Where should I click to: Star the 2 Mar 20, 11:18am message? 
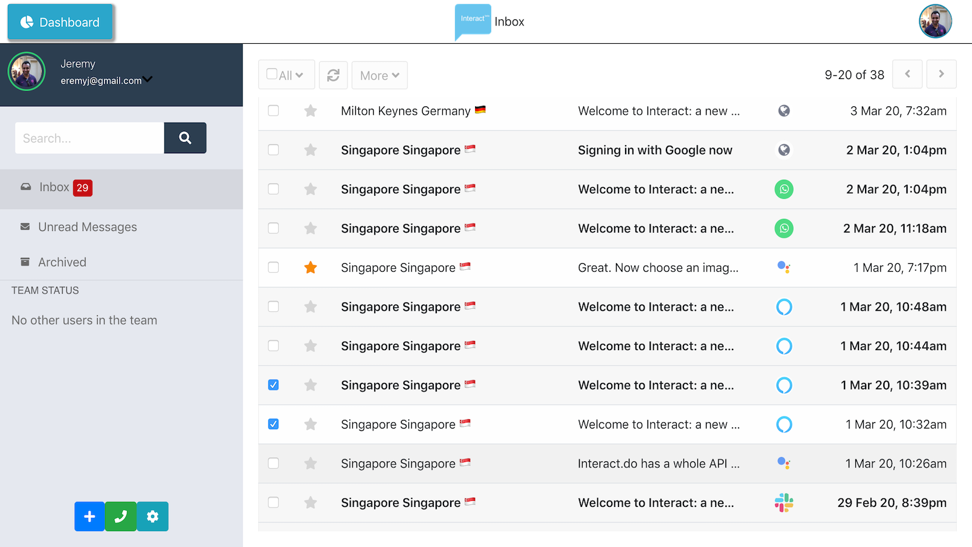point(310,229)
